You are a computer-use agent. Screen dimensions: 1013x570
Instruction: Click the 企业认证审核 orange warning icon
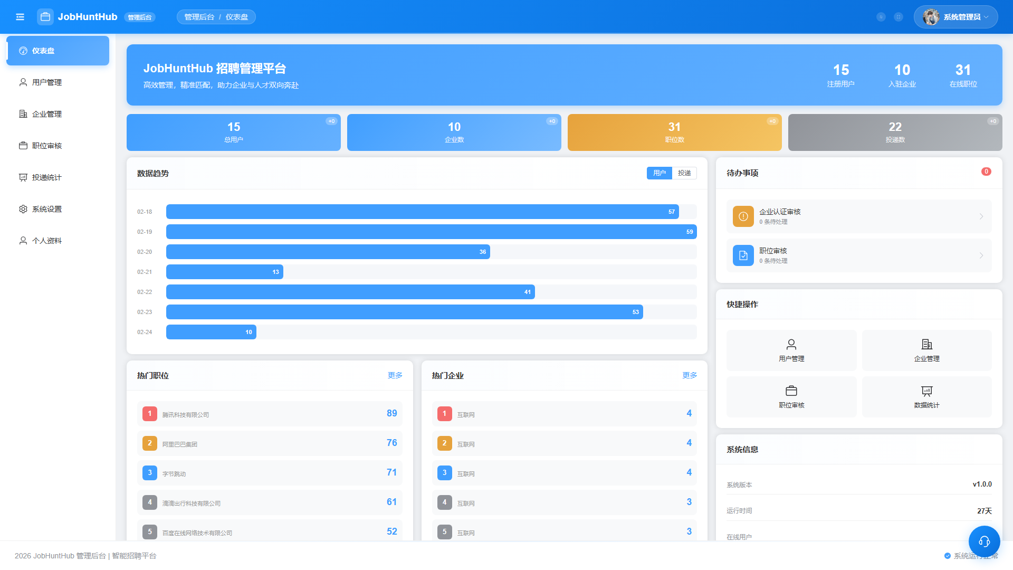point(743,216)
